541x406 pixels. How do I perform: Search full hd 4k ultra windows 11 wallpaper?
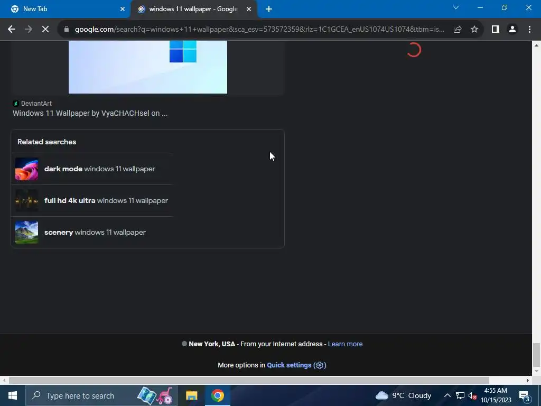(x=92, y=200)
